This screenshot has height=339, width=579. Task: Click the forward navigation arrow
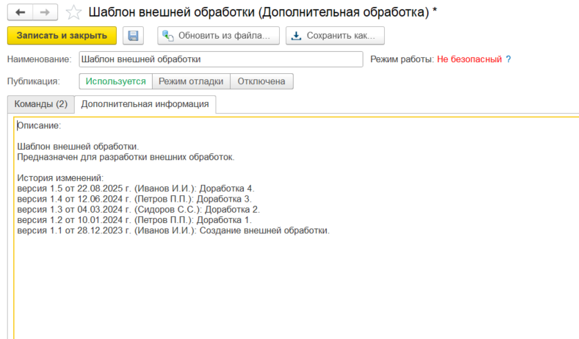pos(45,12)
